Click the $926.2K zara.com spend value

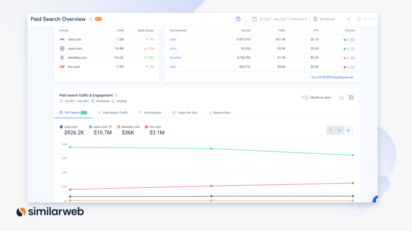(74, 133)
